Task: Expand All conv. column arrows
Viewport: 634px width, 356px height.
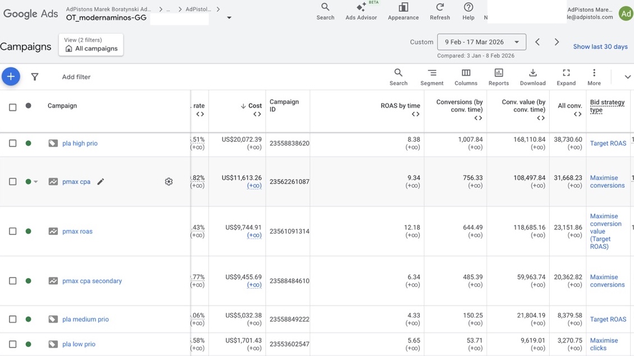Action: 577,114
